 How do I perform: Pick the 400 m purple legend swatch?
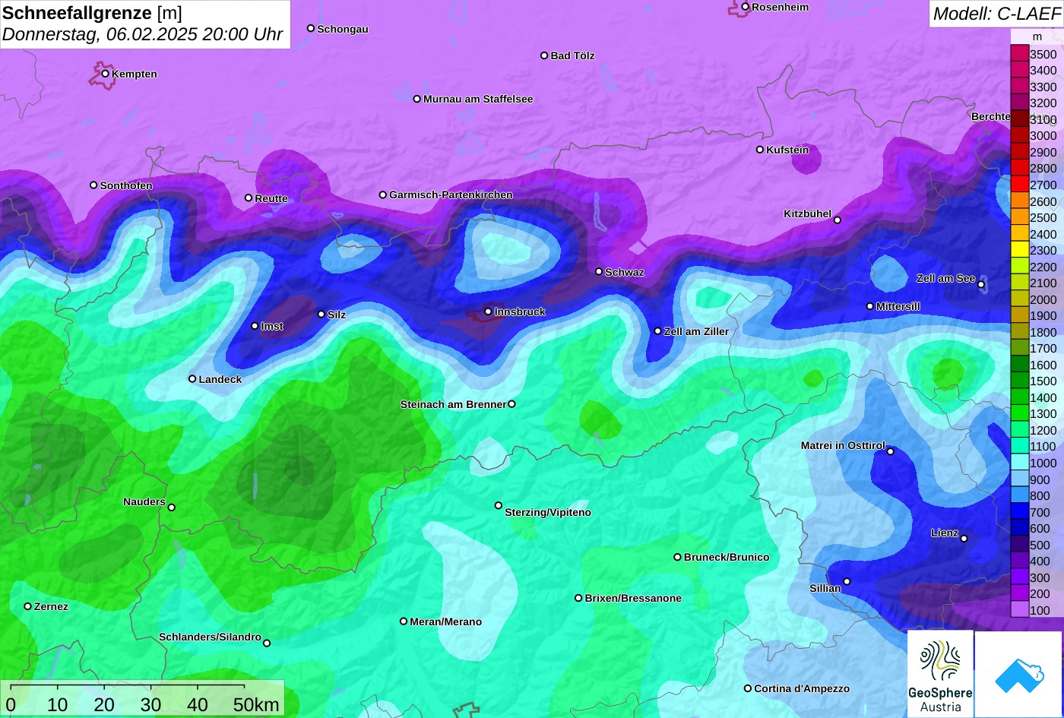coord(1019,561)
